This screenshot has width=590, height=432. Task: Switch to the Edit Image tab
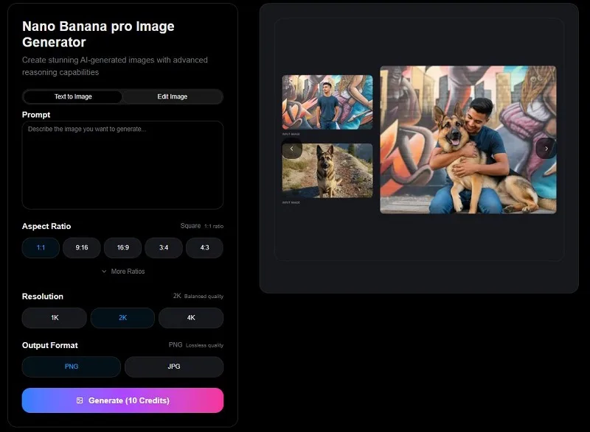click(x=173, y=97)
